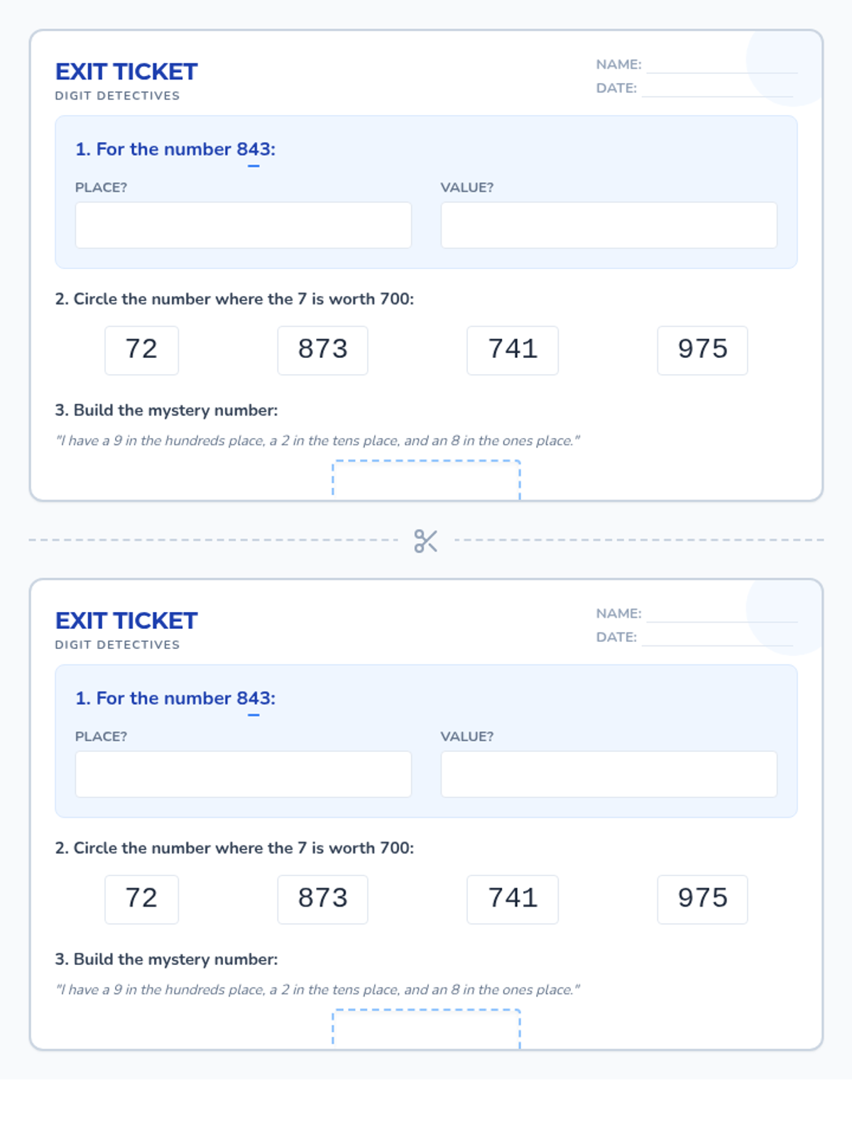Select the 873 option in bottom ticket

(x=322, y=899)
